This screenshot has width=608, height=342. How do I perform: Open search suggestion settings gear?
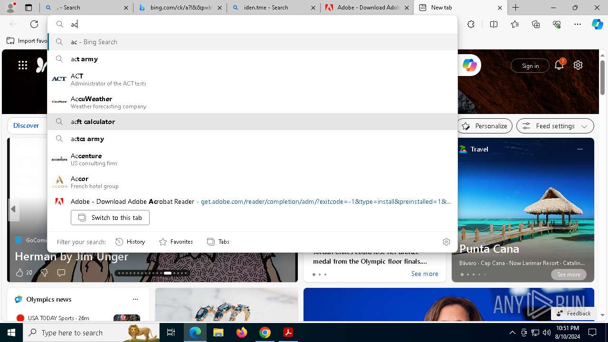(446, 242)
